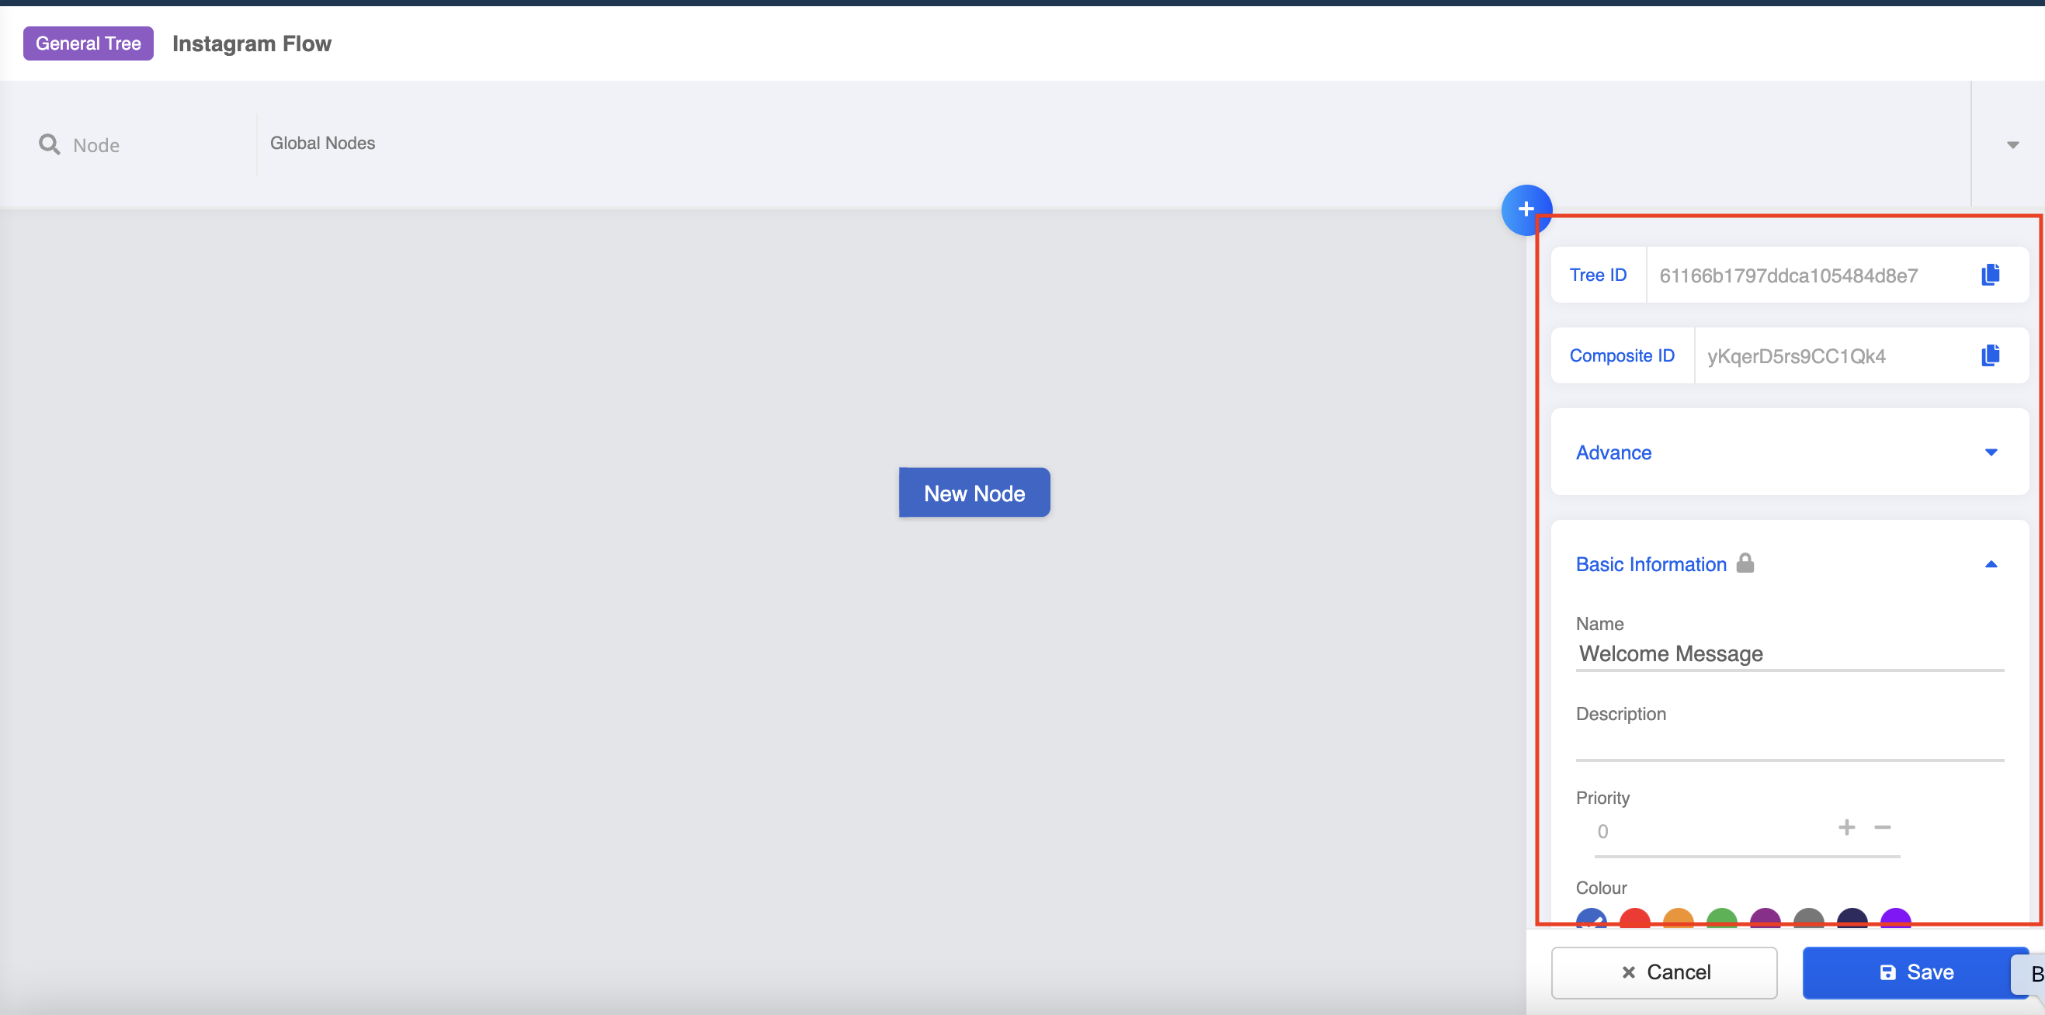Click the New Node button
The height and width of the screenshot is (1015, 2045).
(x=974, y=493)
